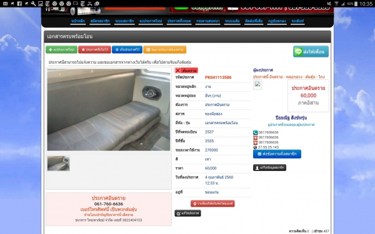Image resolution: width=375 pixels, height=234 pixels.
Task: Open the กระดานสนทนา forum menu link
Action: coord(208,21)
